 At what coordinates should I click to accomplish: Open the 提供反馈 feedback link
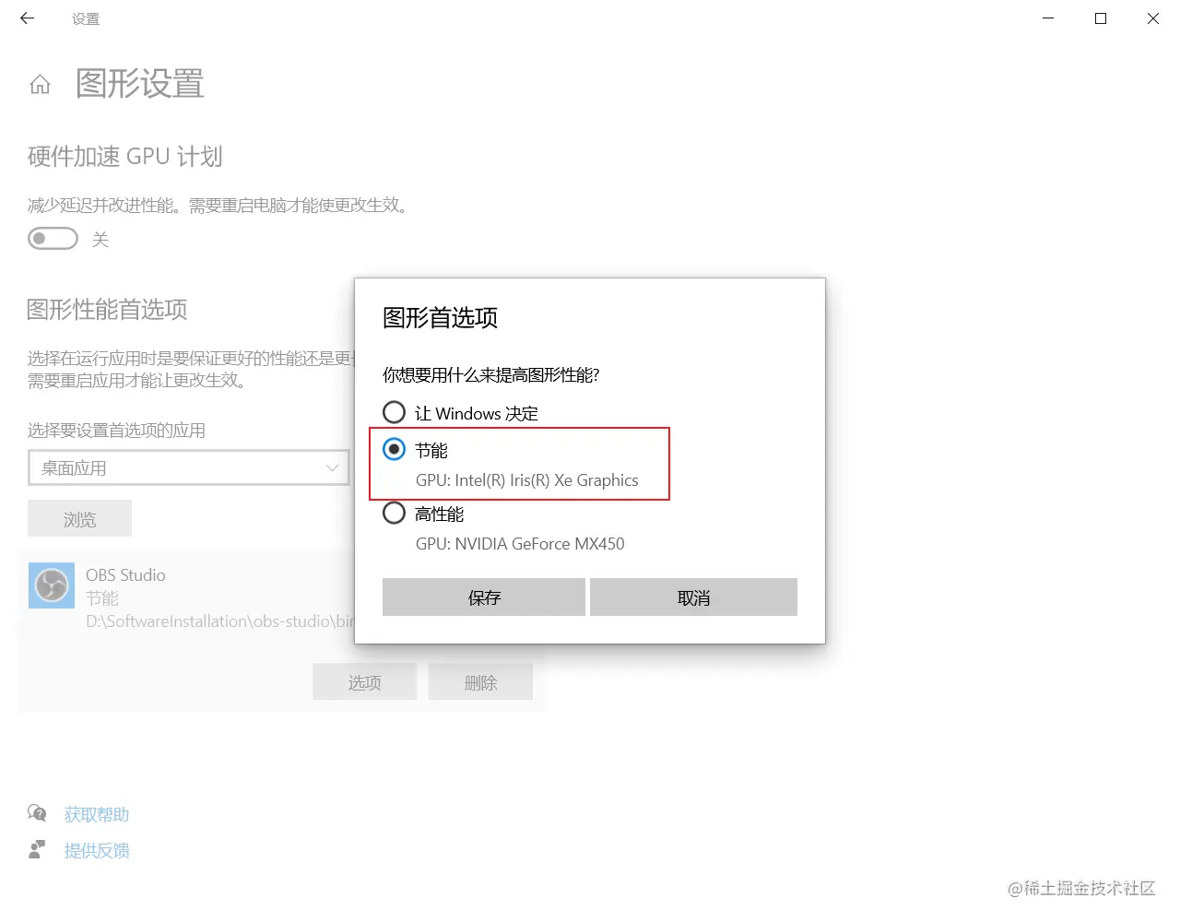tap(97, 850)
